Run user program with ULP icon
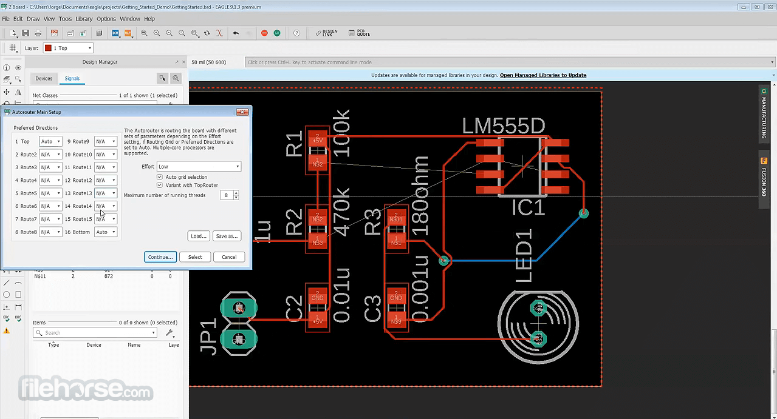777x419 pixels. pos(128,33)
